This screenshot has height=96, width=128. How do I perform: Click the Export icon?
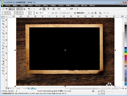point(44,9)
